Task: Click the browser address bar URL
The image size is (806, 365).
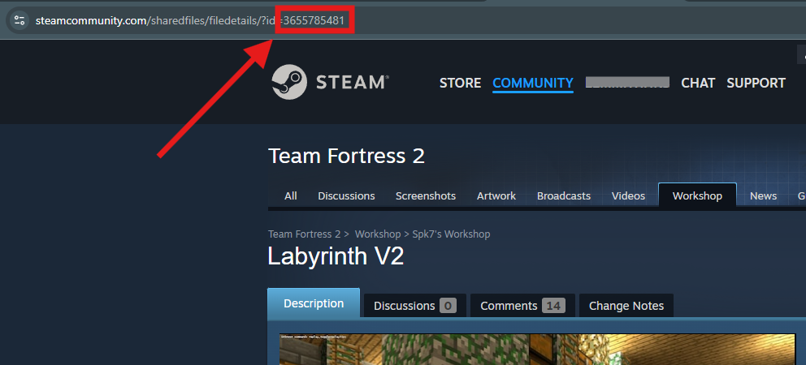Action: tap(189, 21)
